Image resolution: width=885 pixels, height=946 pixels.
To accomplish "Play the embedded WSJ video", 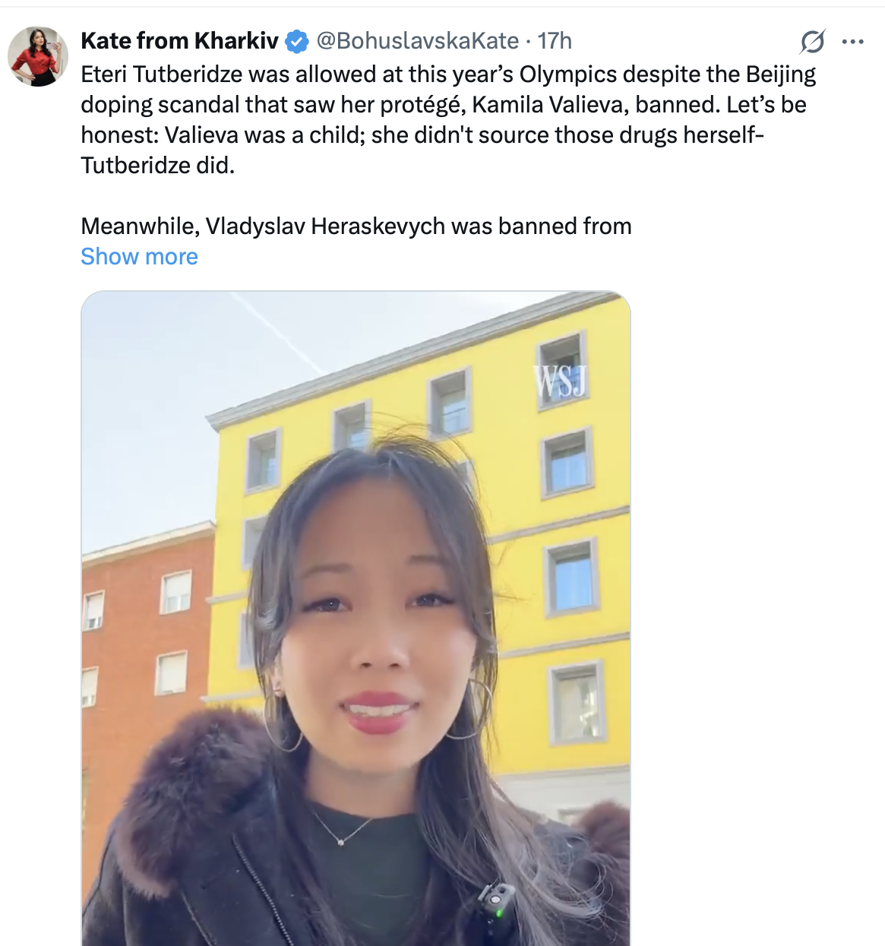I will [x=356, y=619].
